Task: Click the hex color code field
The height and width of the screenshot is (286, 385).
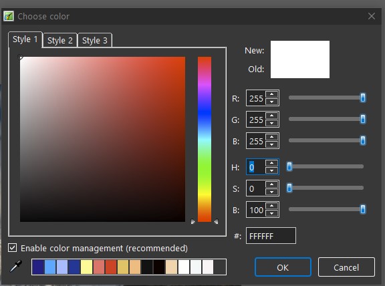Action: [x=271, y=236]
